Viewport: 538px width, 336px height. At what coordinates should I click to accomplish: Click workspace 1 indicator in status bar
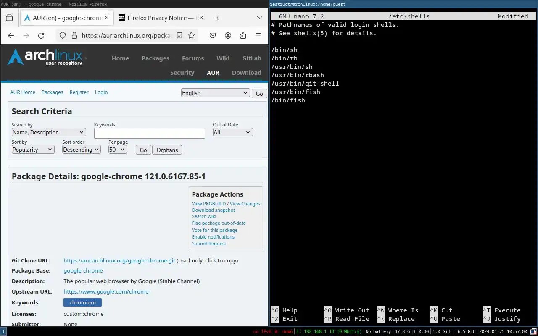pyautogui.click(x=3, y=331)
